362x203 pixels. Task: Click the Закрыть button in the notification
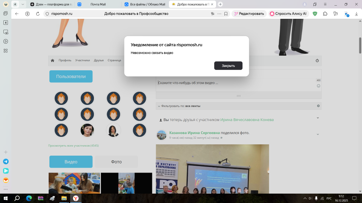(228, 66)
